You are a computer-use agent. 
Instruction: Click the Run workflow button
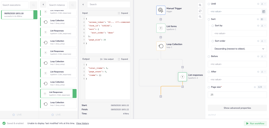tap(255, 123)
